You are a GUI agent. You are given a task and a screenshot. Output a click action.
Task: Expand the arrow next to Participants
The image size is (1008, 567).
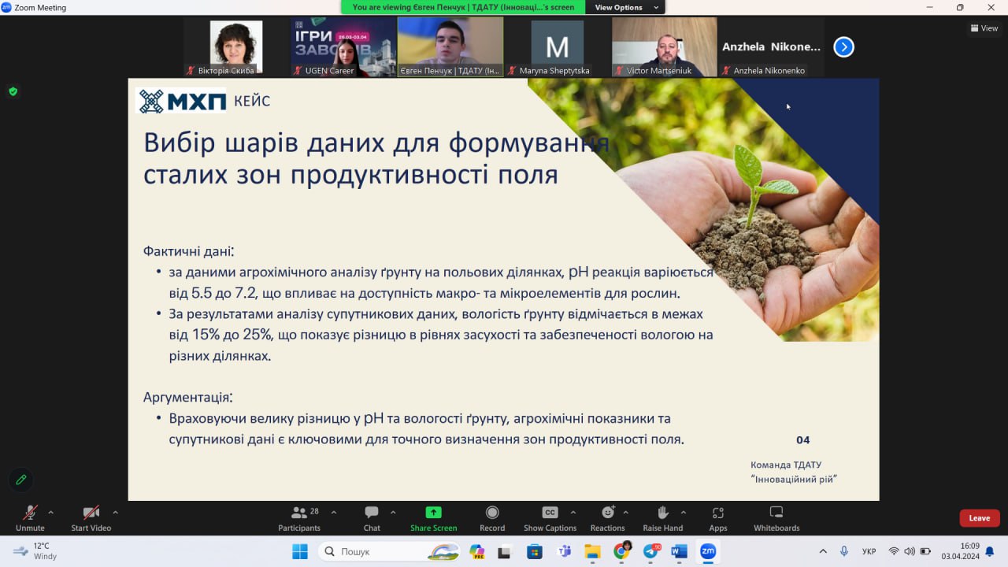coord(333,512)
